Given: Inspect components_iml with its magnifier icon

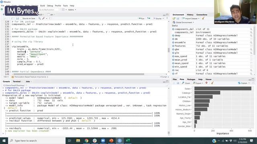Looking at the screenshot, I should click(251, 32).
